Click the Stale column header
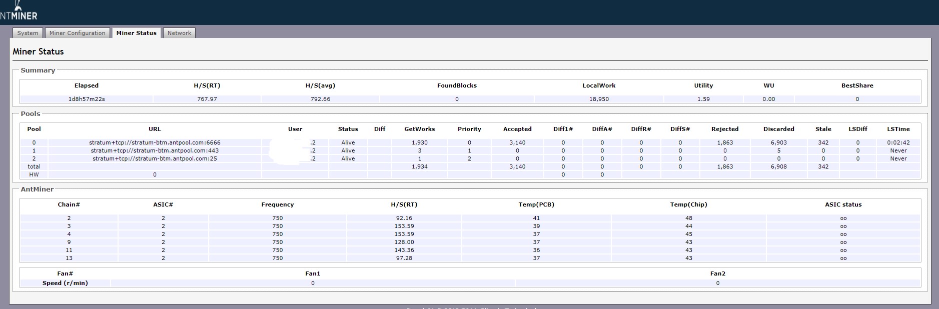Screen dimensions: 939x309 (x=823, y=129)
